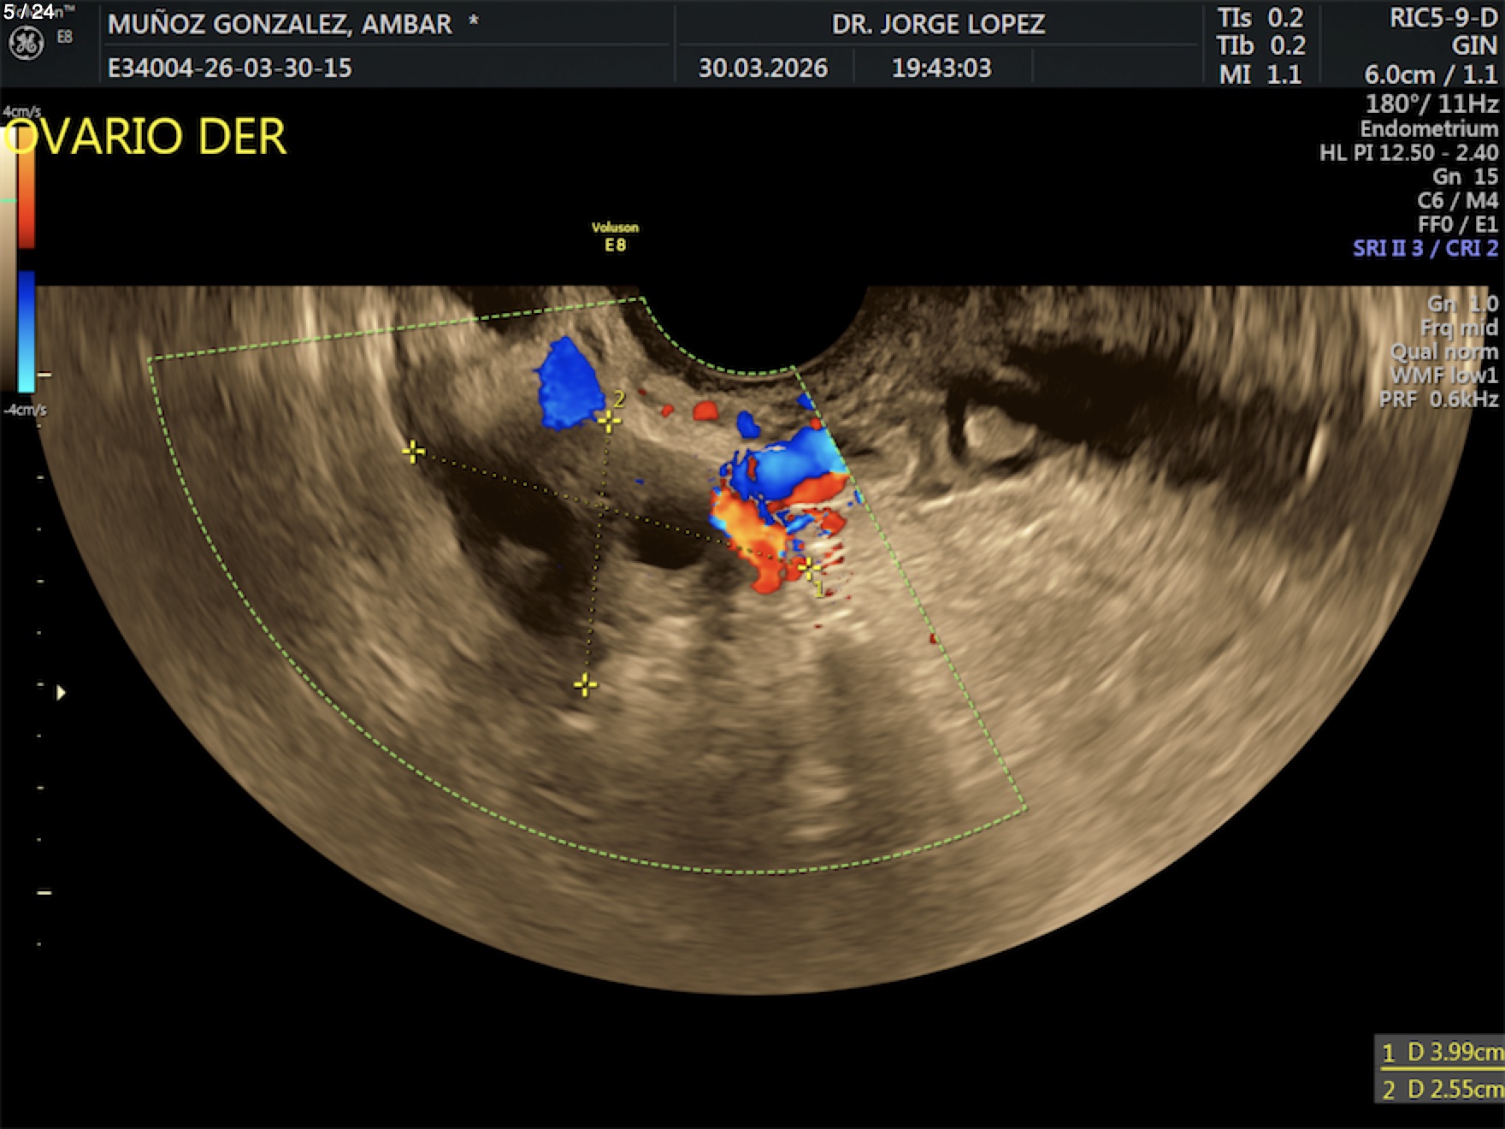
Task: Click the image counter 5 / 24
Action: click(28, 11)
